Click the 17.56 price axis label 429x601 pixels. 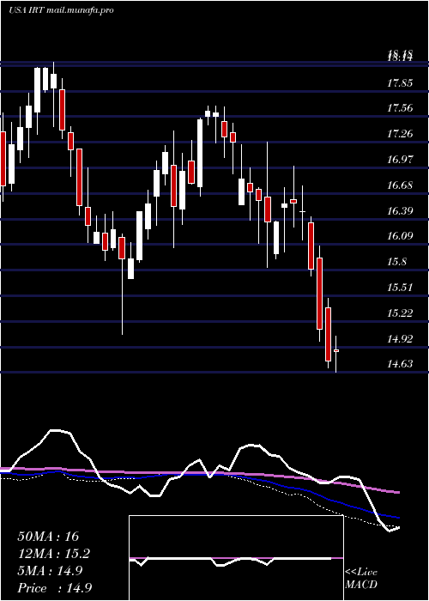pos(400,108)
